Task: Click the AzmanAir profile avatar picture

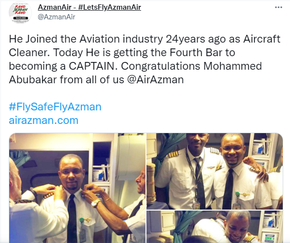Action: (20, 13)
